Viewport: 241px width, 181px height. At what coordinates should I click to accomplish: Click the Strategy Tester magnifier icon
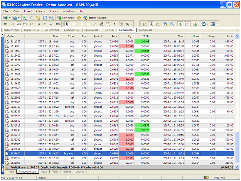point(51,18)
